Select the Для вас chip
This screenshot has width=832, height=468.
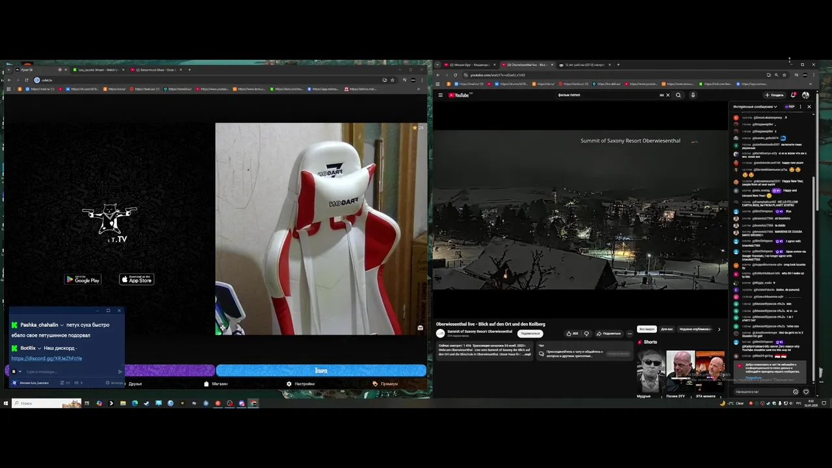(x=667, y=329)
